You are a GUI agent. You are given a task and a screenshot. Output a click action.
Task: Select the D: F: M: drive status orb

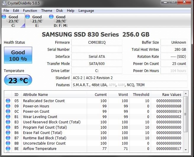point(52,17)
